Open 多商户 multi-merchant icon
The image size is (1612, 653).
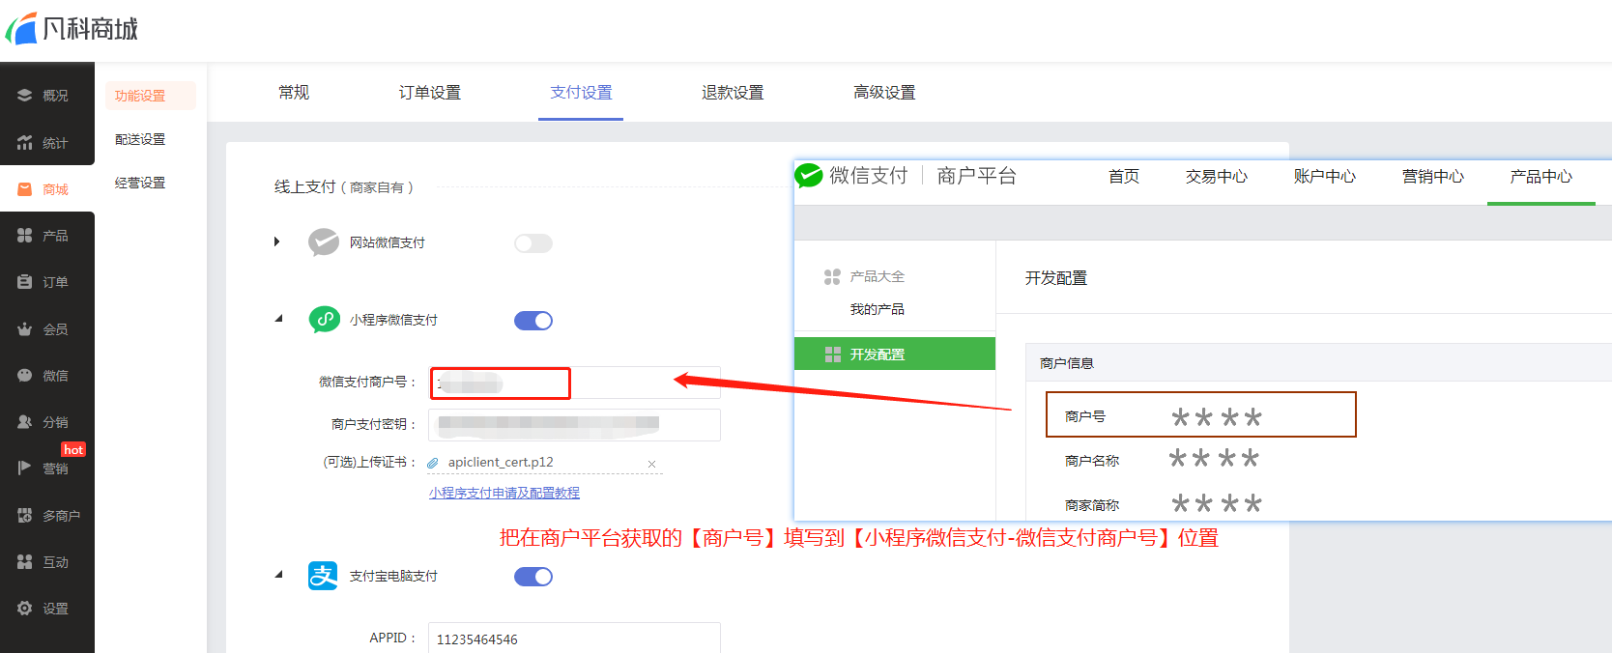(25, 516)
